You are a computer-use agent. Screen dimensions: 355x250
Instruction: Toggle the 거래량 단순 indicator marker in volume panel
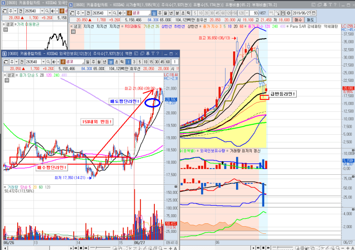[5, 187]
